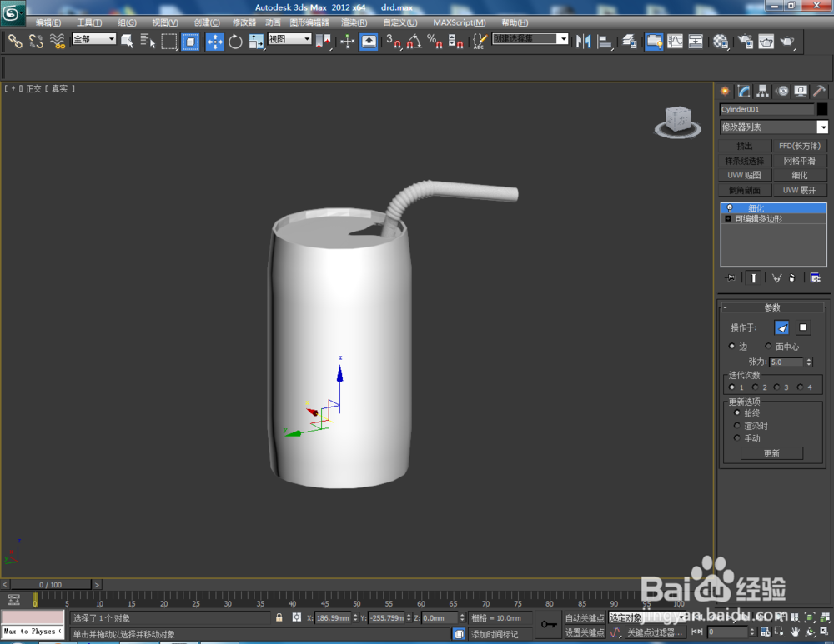Click the time slider 0 / 100

51,585
